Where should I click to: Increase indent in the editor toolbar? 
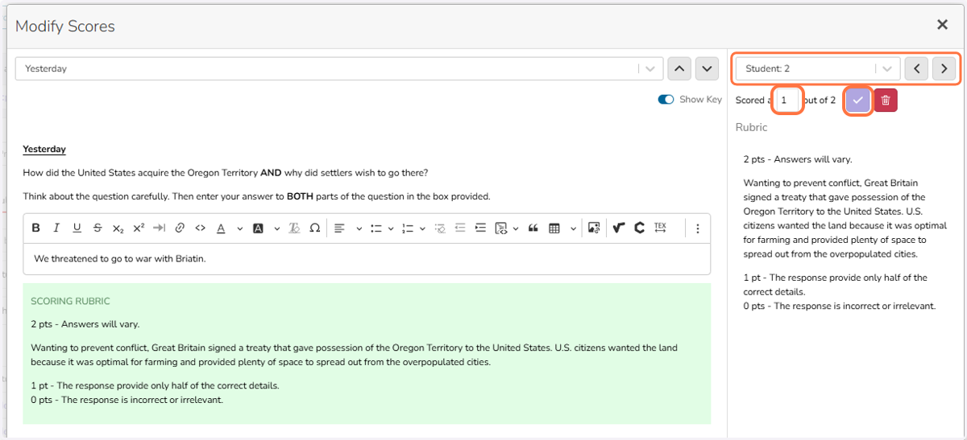tap(481, 228)
